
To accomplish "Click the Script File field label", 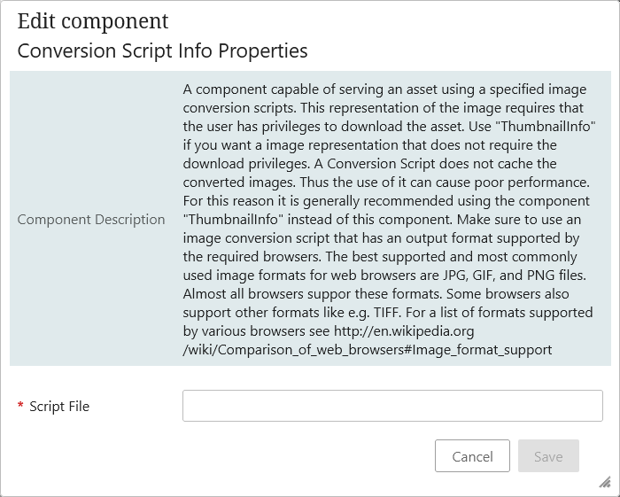I will coord(59,407).
